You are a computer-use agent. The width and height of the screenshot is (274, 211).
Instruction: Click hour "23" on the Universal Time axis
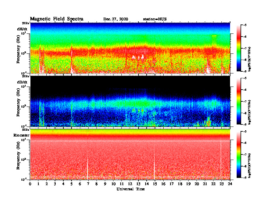point(221,184)
